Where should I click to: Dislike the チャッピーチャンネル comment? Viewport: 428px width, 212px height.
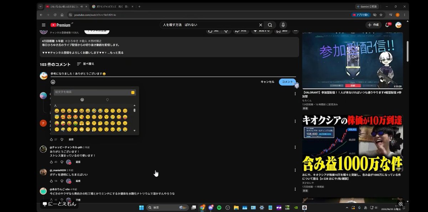pos(62,162)
